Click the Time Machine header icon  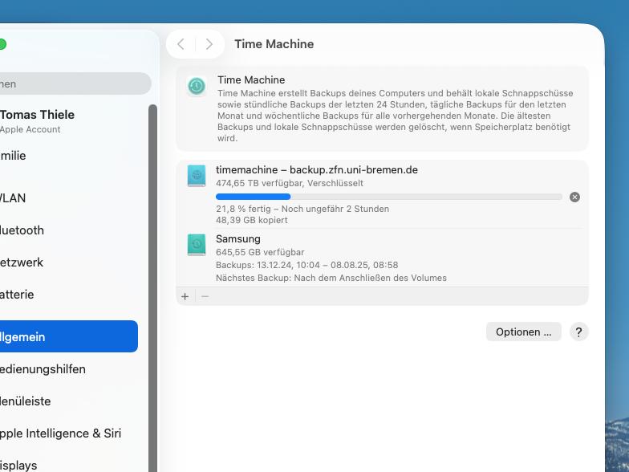[197, 87]
